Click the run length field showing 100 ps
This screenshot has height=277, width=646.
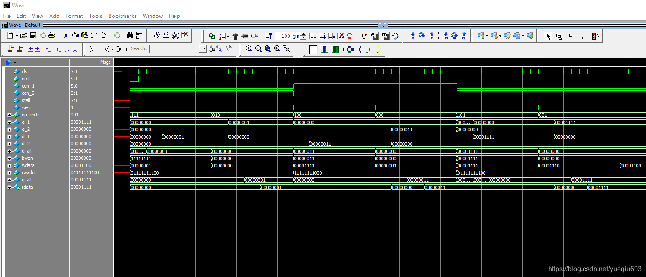[x=288, y=36]
